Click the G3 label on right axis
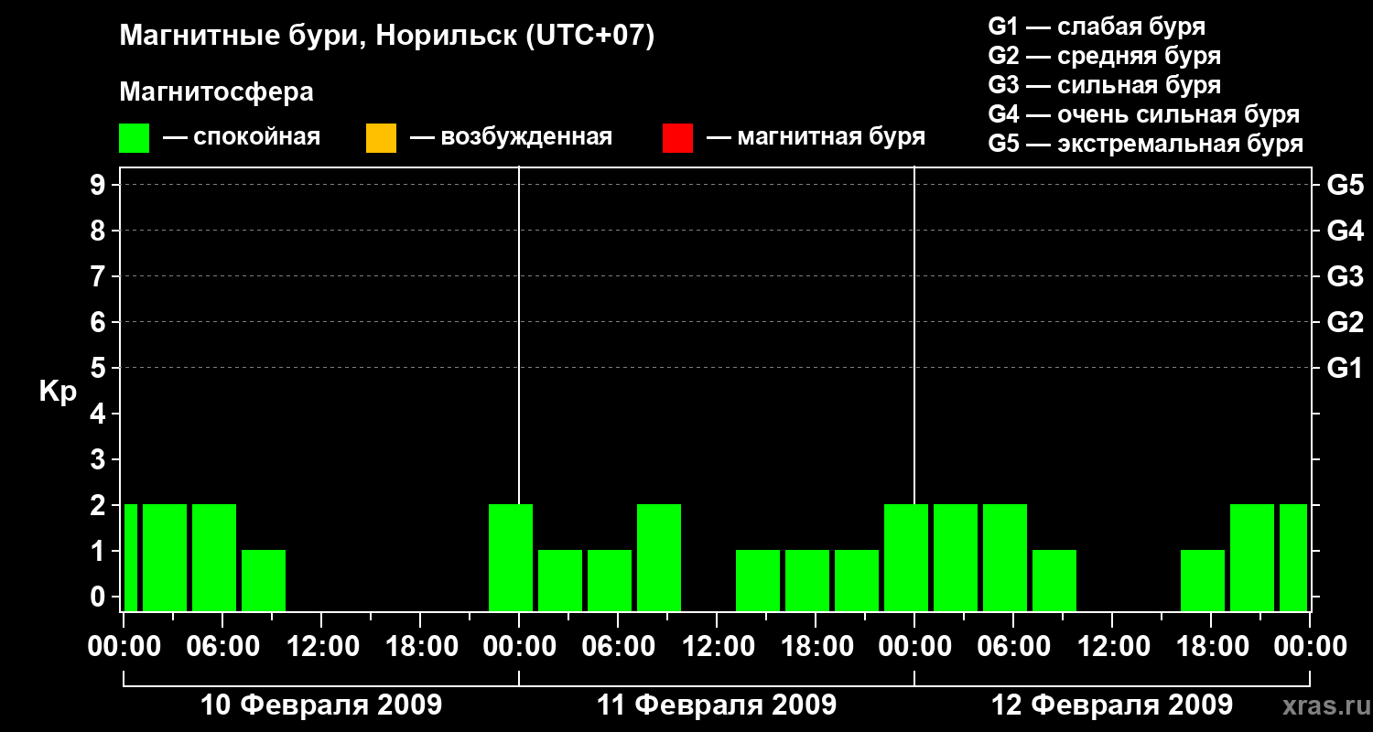Screen dimensions: 1373x732 click(x=1345, y=276)
